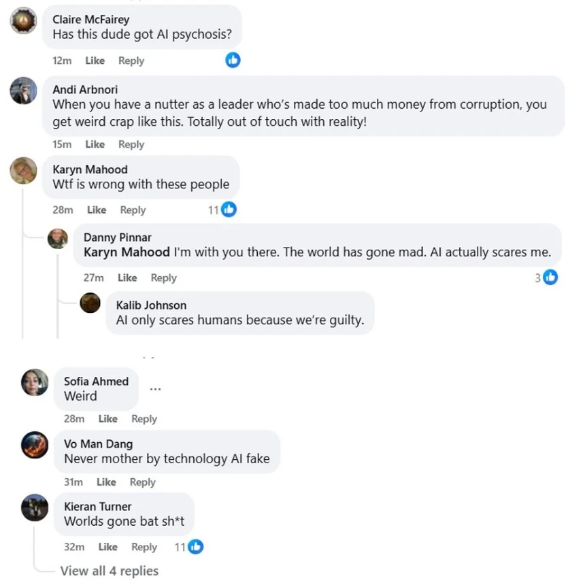The width and height of the screenshot is (568, 585).
Task: Reply to Karyn Mahood's comment
Action: click(133, 210)
